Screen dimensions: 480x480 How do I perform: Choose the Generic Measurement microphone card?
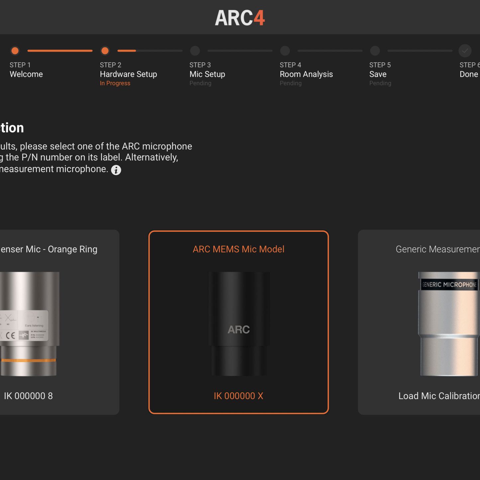[x=419, y=322]
